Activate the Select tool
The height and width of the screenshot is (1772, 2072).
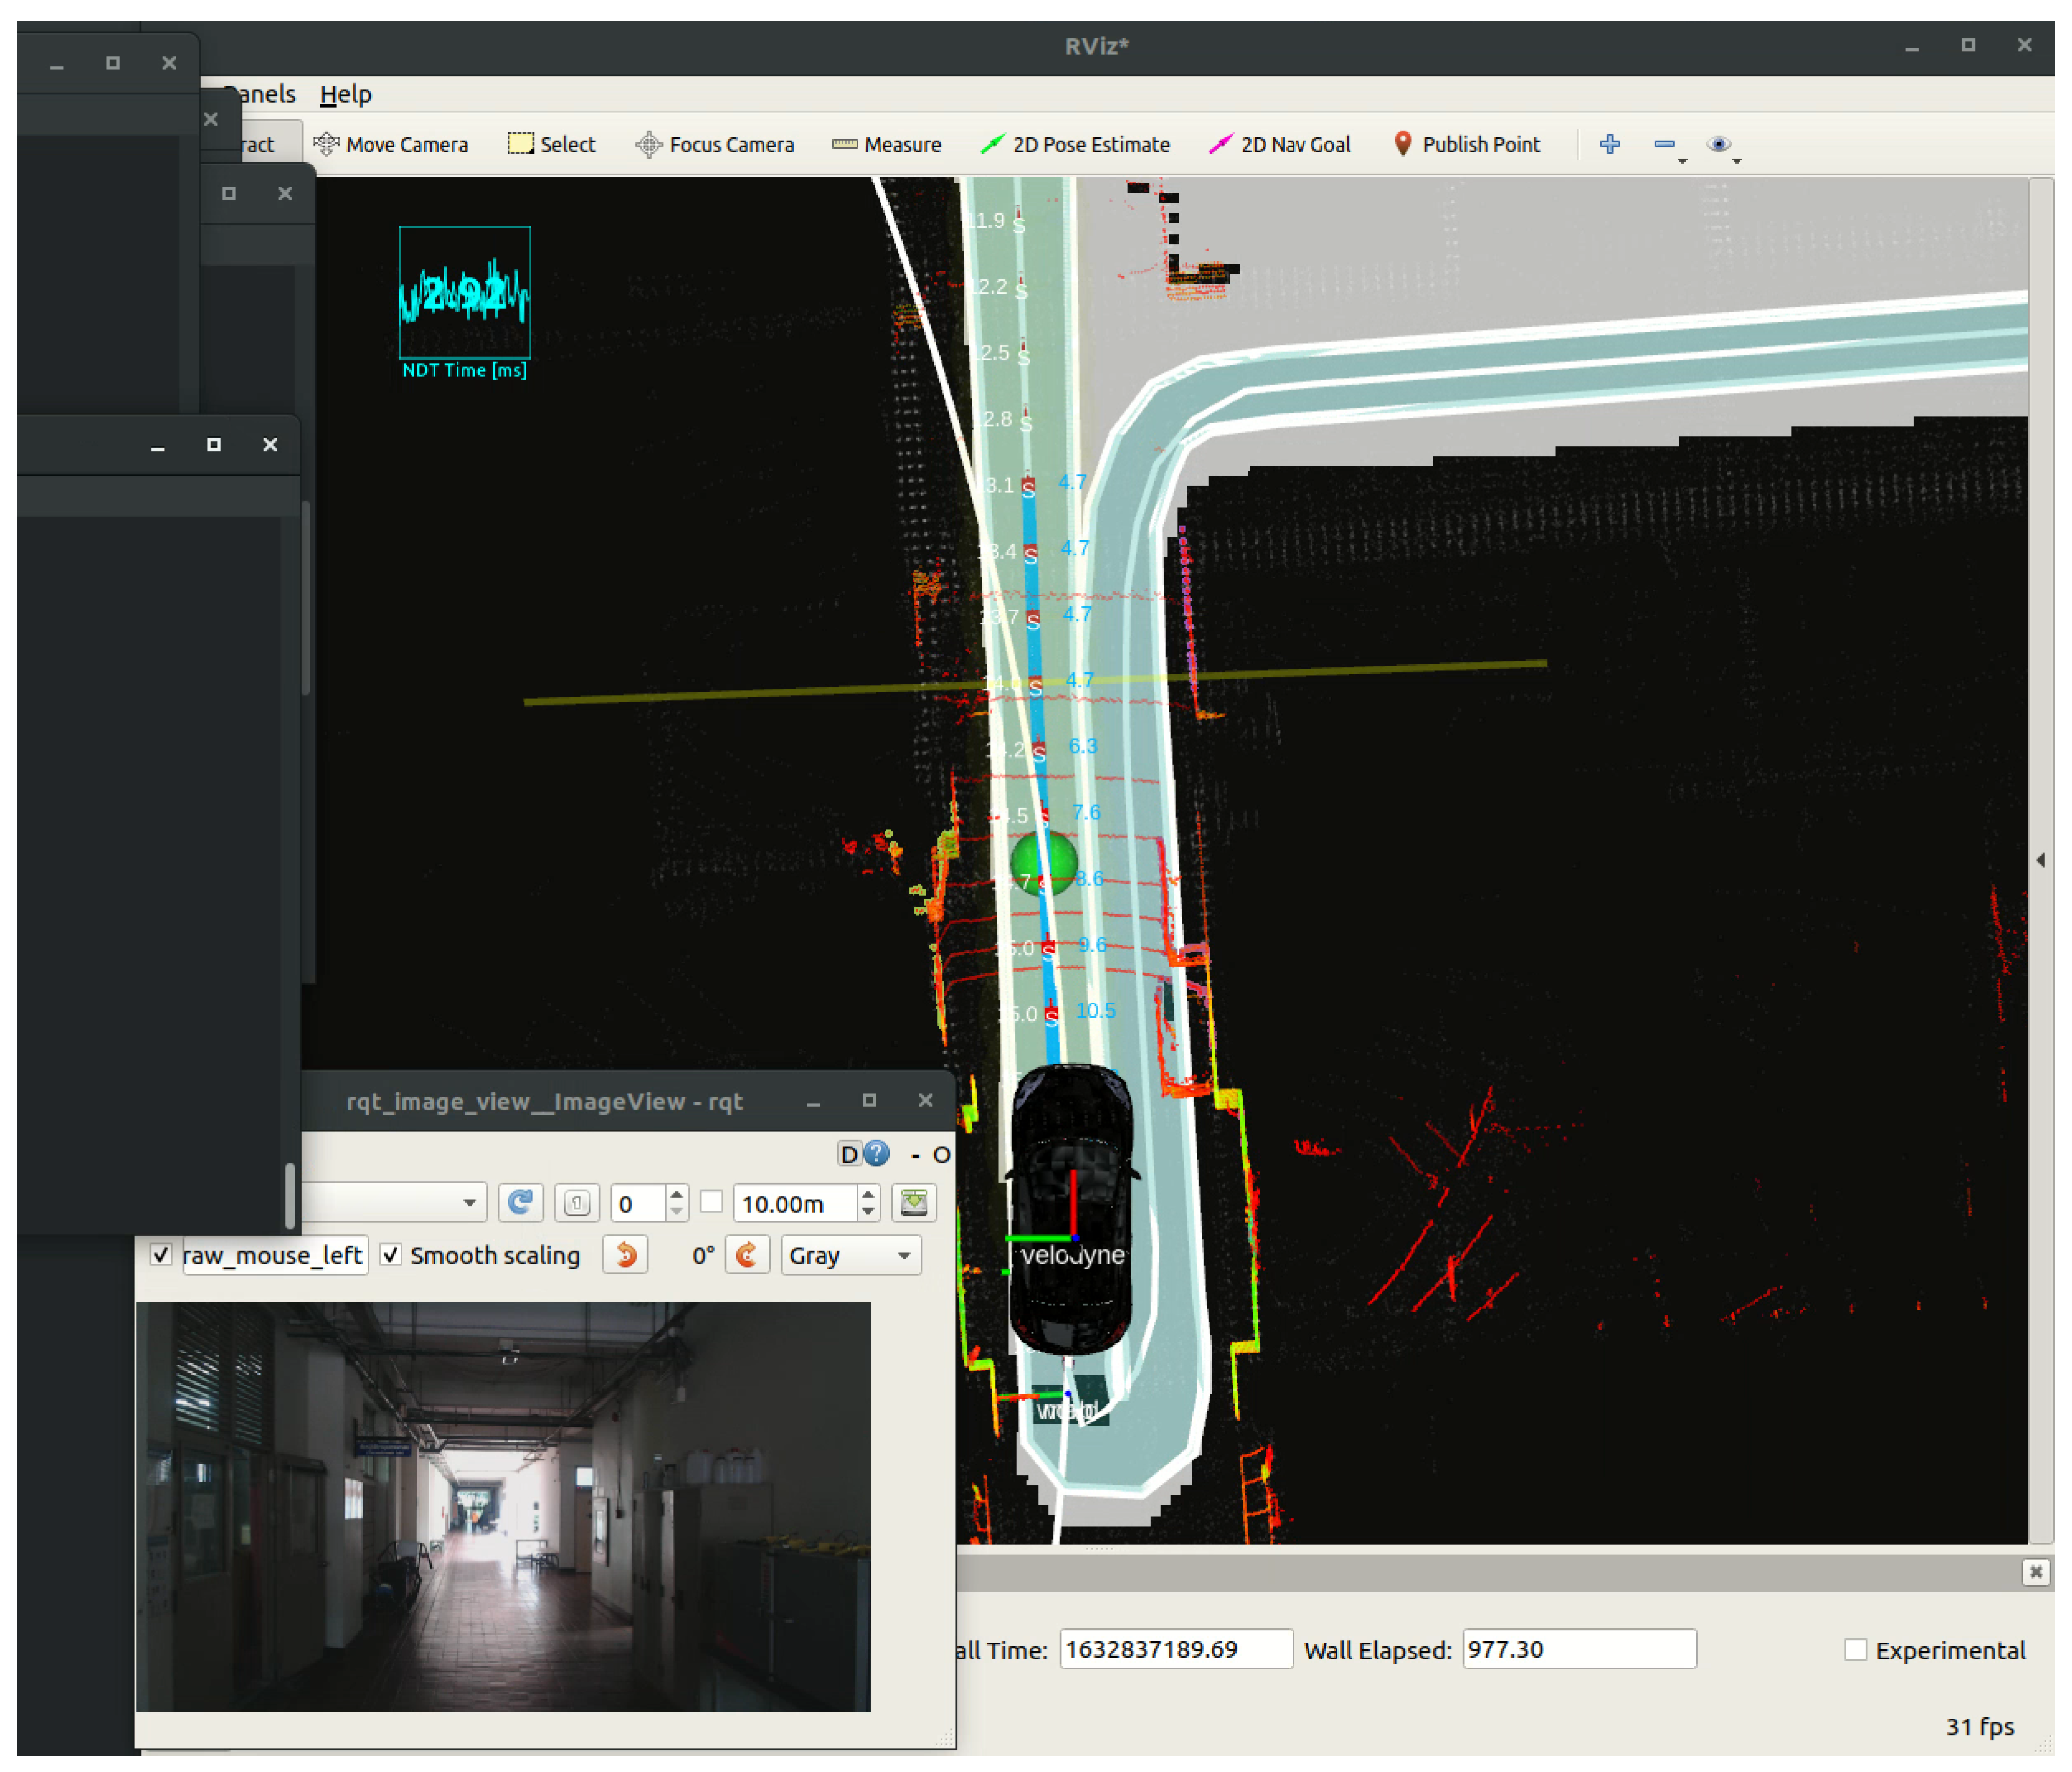[552, 144]
